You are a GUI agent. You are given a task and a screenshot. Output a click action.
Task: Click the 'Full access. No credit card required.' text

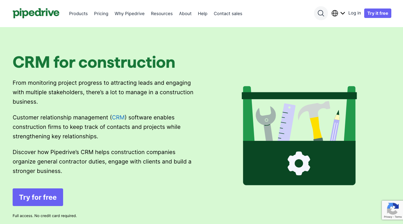45,216
